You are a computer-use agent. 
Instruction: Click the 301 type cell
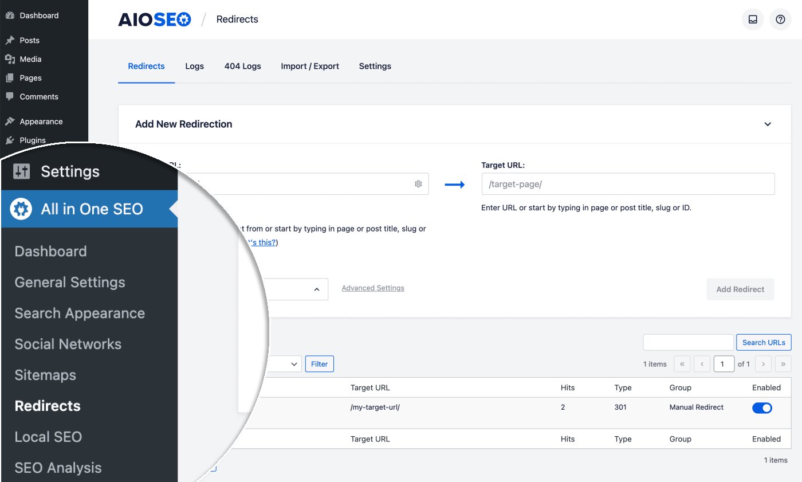coord(620,407)
